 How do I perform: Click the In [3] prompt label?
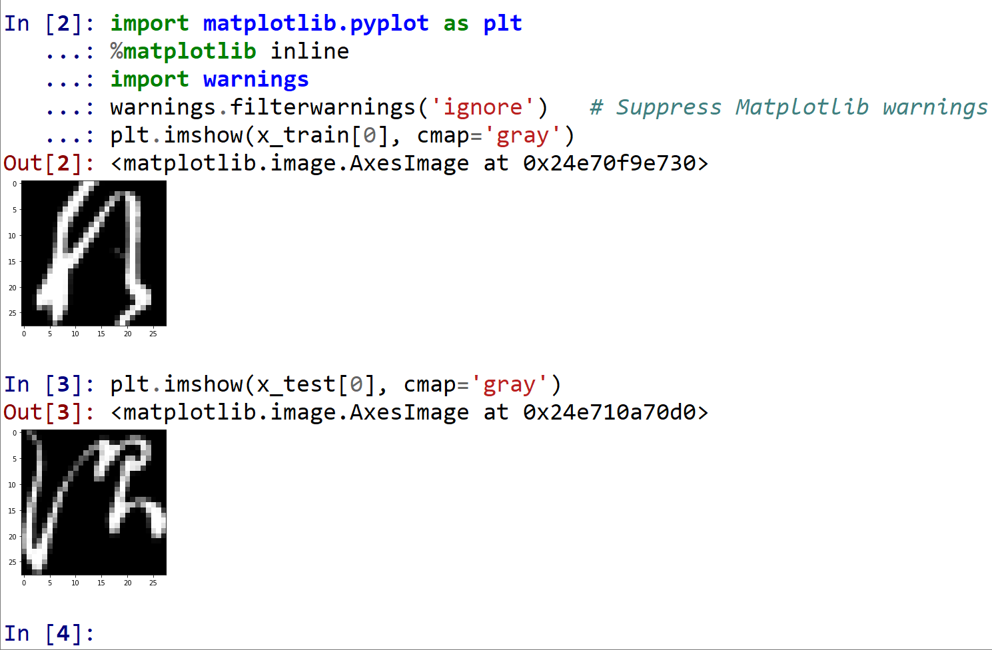pos(49,384)
